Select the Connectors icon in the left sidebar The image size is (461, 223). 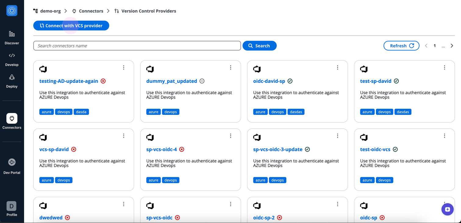(x=12, y=121)
